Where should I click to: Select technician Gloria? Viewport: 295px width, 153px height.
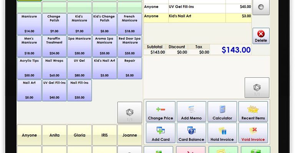pyautogui.click(x=80, y=135)
